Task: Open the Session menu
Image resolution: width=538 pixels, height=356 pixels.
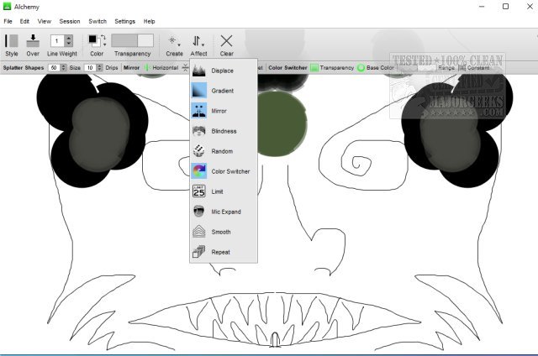Action: click(70, 21)
